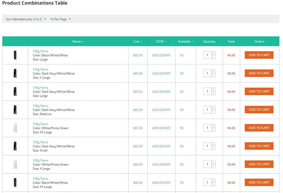Open thumbnail of Dark Navy Medium pants

[15, 110]
